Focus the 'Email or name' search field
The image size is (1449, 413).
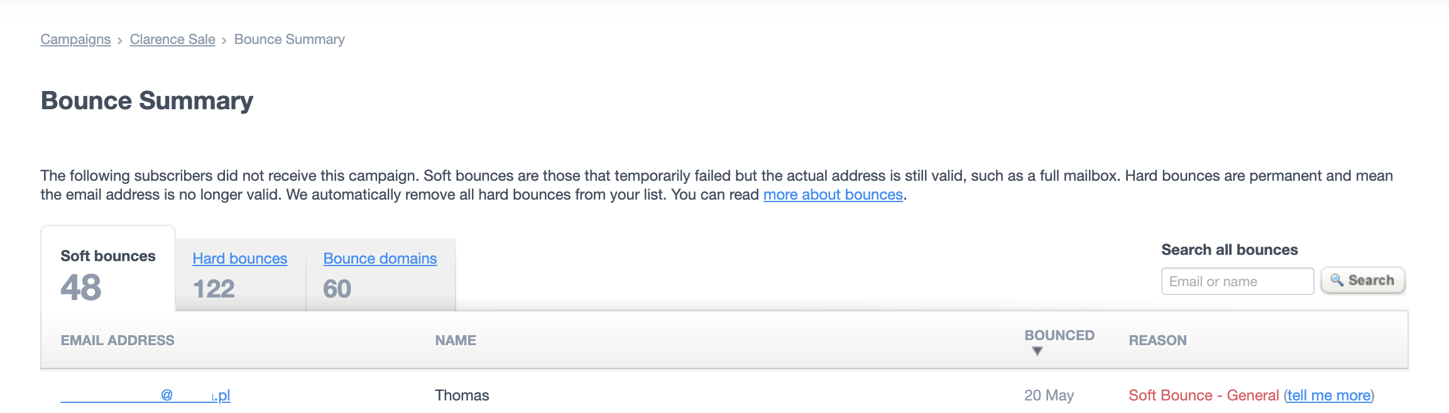(x=1237, y=281)
